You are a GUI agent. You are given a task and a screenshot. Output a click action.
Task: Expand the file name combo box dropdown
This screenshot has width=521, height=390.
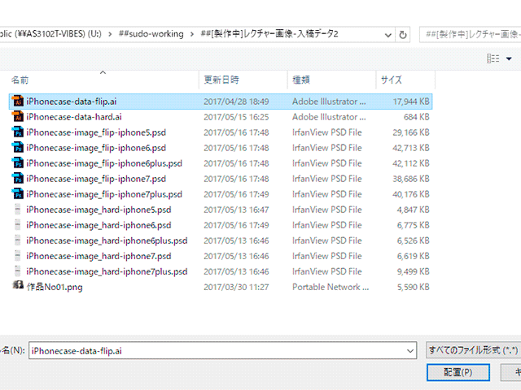409,351
